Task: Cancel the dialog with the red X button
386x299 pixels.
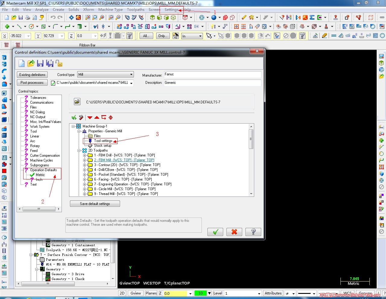Action: (234, 232)
